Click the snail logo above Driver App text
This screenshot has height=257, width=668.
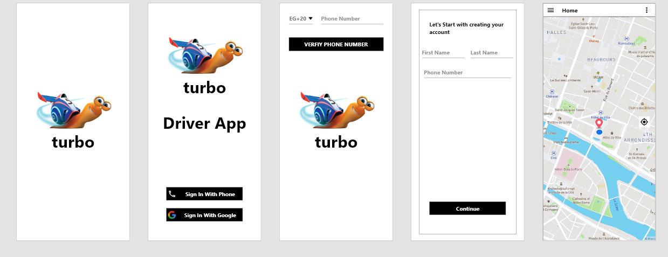click(205, 55)
